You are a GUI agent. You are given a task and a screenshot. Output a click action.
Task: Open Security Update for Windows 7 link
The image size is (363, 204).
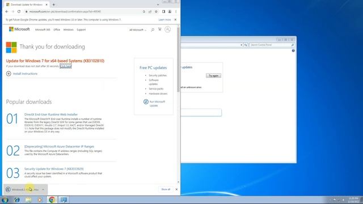click(x=54, y=169)
